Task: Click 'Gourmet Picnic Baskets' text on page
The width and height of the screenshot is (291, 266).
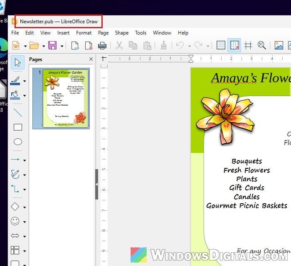Action: tap(247, 206)
